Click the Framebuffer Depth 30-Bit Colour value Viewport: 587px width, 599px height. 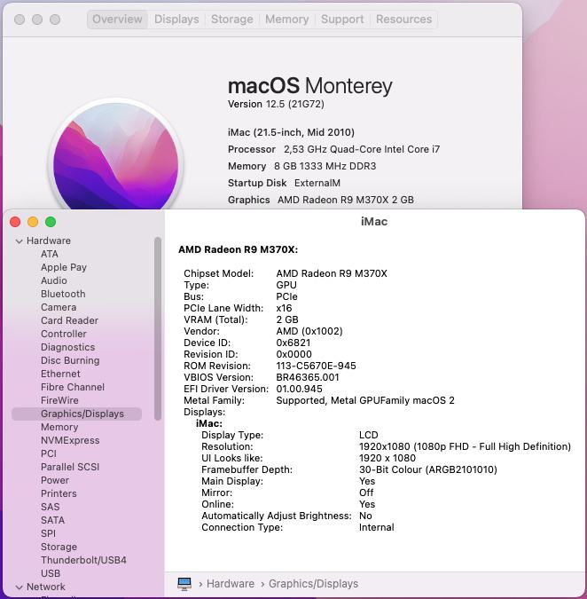pos(428,469)
